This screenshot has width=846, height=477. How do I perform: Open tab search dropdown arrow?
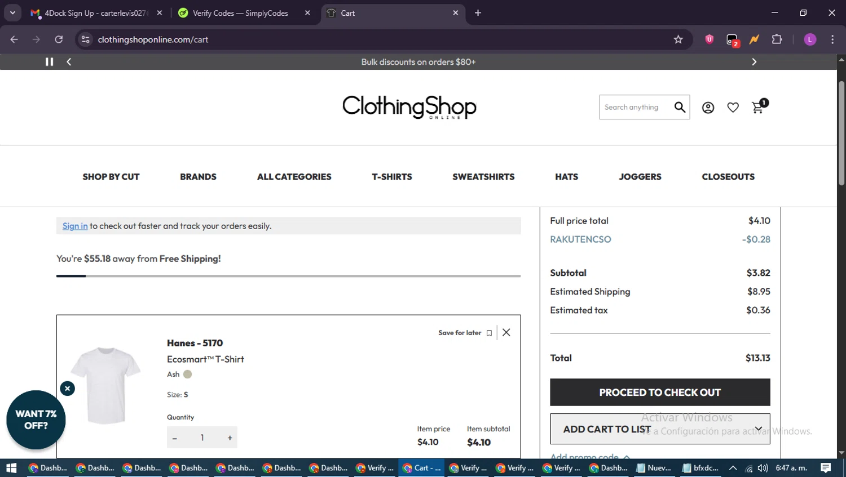[12, 13]
